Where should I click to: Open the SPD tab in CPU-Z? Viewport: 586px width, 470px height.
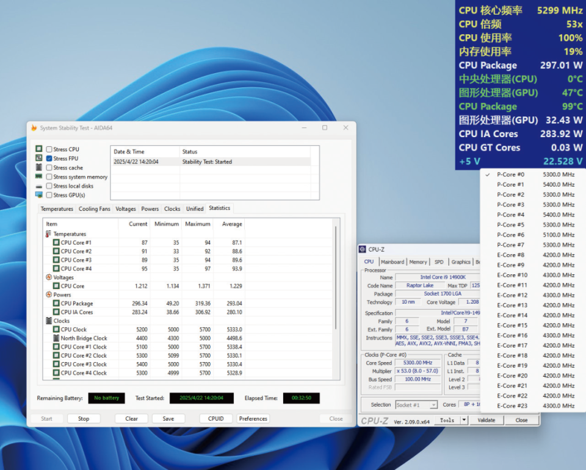point(439,262)
